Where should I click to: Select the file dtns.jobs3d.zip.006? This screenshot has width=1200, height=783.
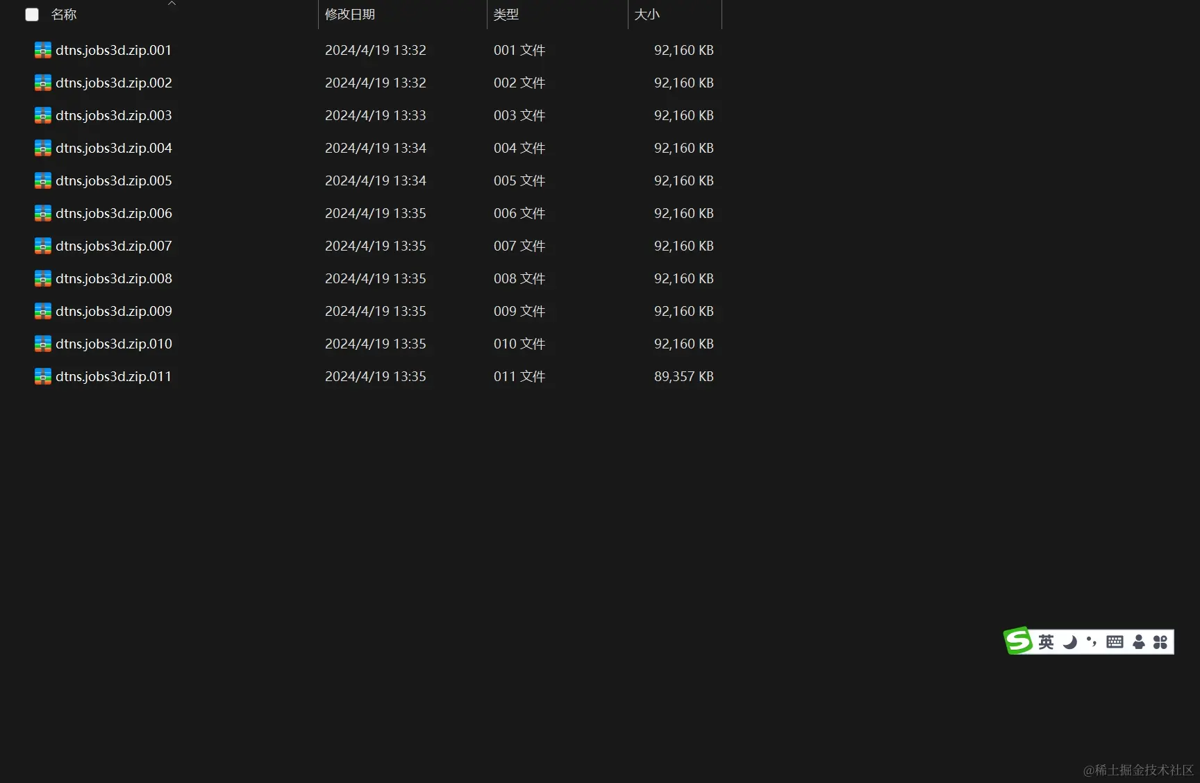pos(114,213)
